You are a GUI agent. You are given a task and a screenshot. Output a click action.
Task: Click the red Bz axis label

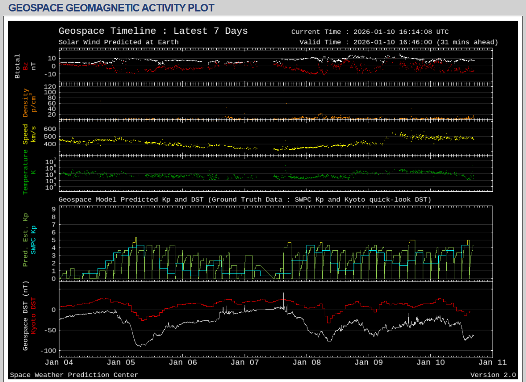pos(26,67)
